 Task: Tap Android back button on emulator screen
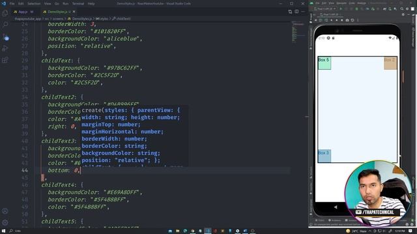(336, 207)
